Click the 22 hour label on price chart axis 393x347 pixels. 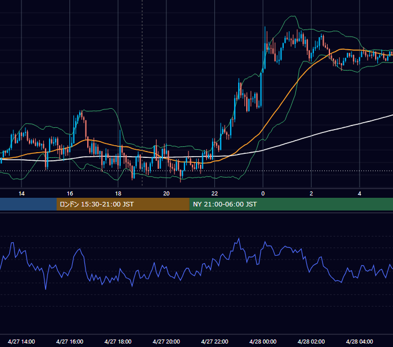214,194
